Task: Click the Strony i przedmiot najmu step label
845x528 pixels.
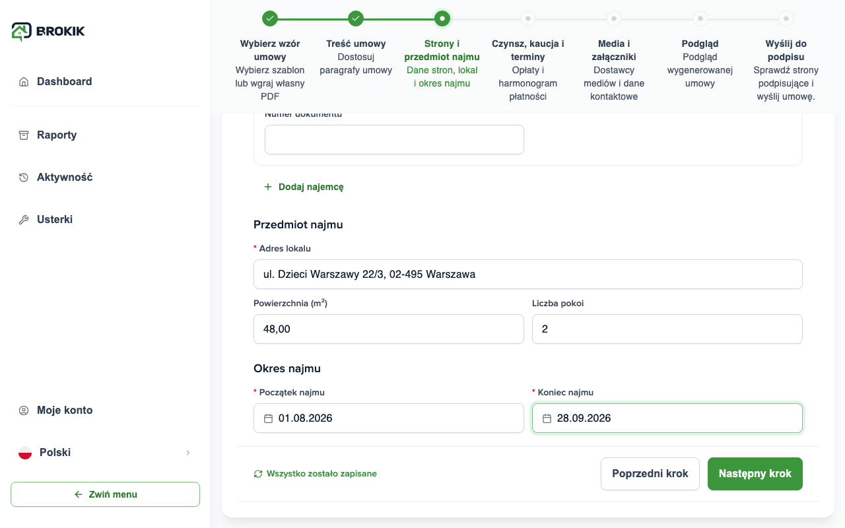Action: (x=442, y=50)
